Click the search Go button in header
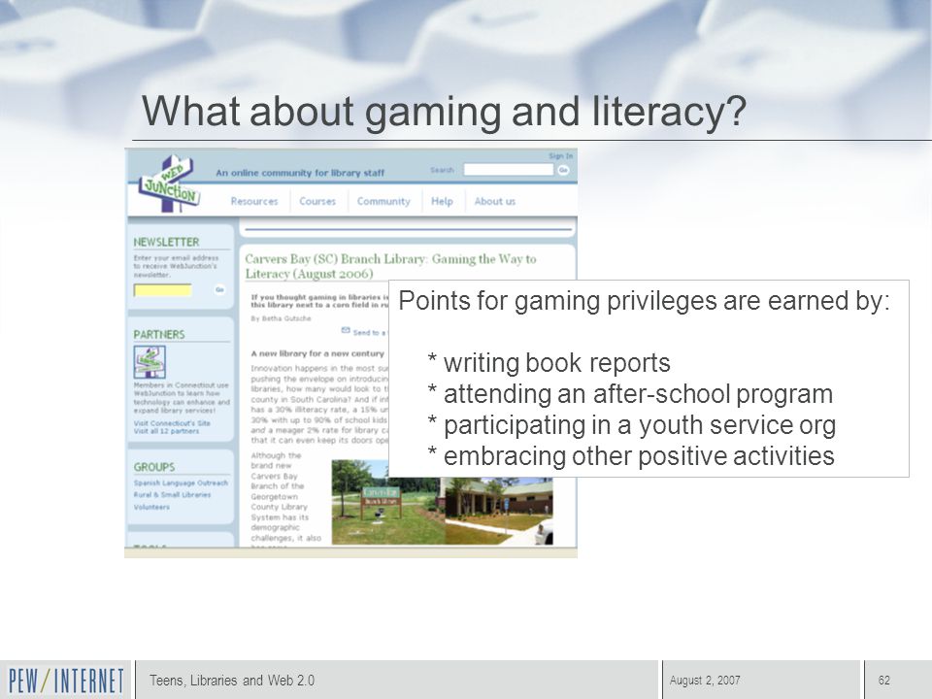This screenshot has height=699, width=932. coord(563,170)
